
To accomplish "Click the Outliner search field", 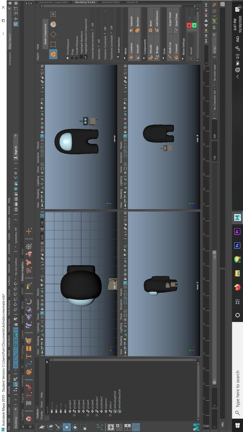I will tap(47, 389).
